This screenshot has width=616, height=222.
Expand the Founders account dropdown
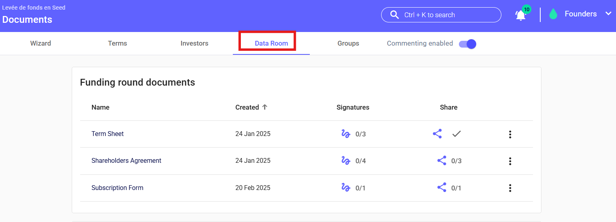pyautogui.click(x=608, y=14)
